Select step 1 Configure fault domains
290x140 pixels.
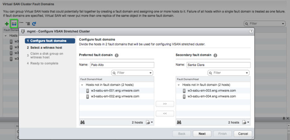coord(50,41)
